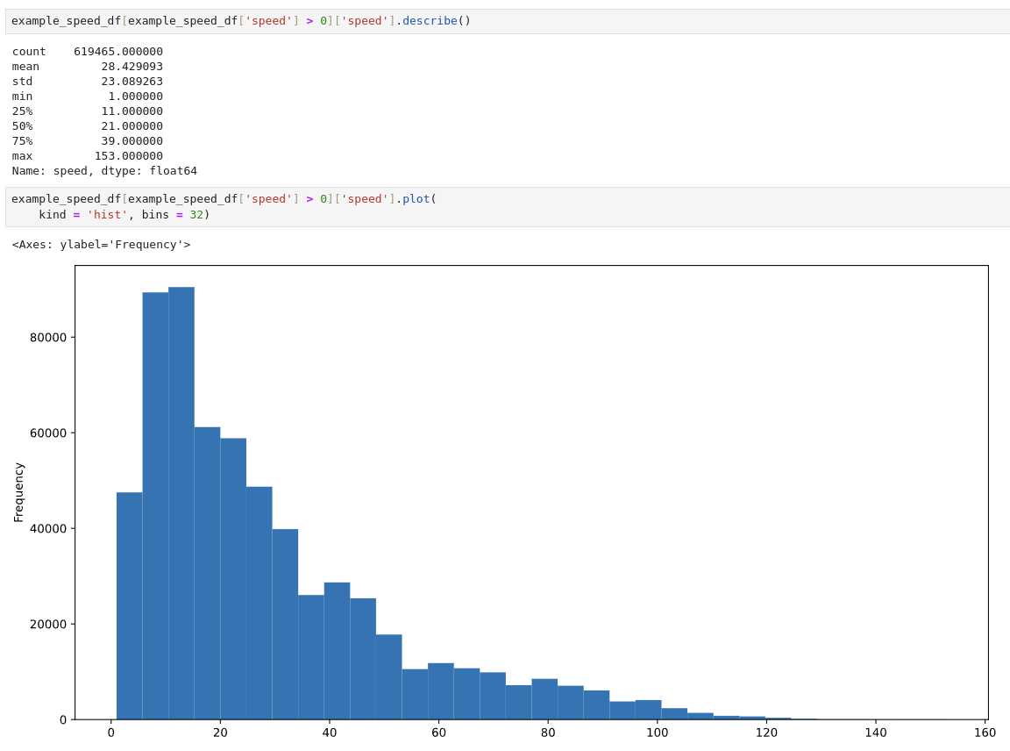Click the tallest histogram bar
1010x751 pixels.
(181, 503)
